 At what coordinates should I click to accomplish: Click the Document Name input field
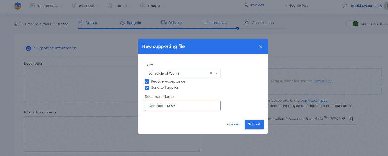tap(183, 106)
